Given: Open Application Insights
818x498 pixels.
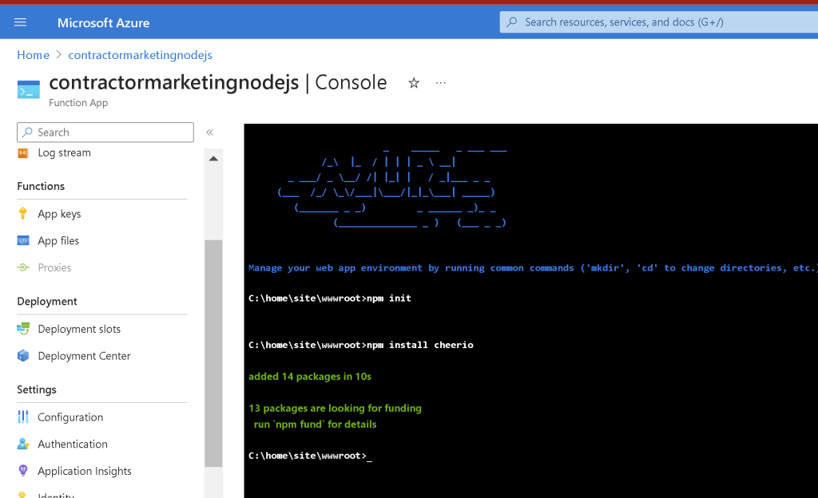Looking at the screenshot, I should (85, 472).
